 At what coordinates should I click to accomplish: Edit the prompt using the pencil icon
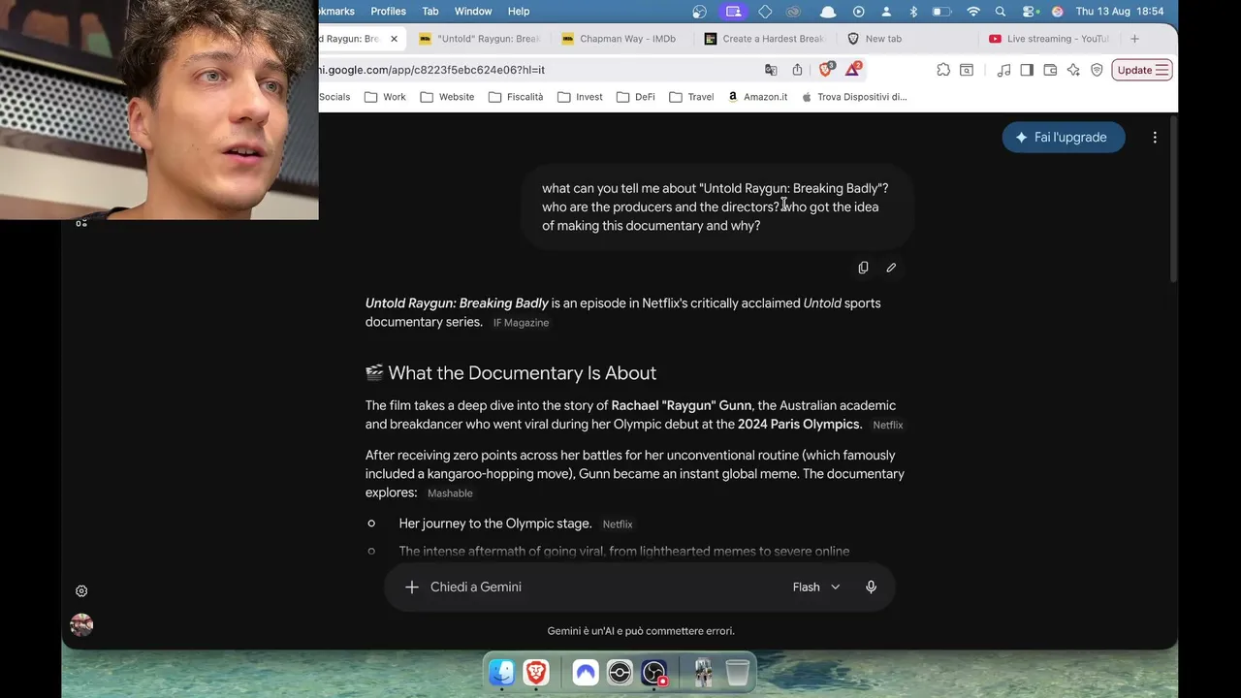pyautogui.click(x=891, y=268)
